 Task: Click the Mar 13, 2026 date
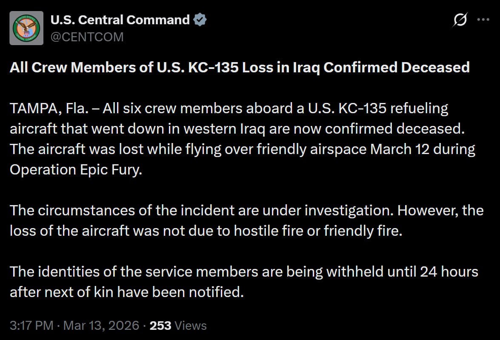click(101, 326)
